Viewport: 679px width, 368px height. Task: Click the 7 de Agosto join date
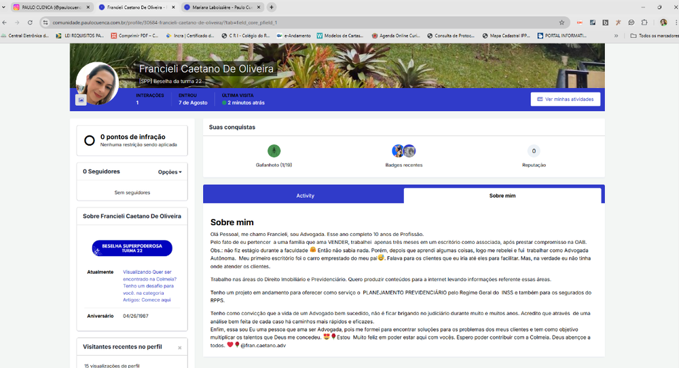point(193,103)
